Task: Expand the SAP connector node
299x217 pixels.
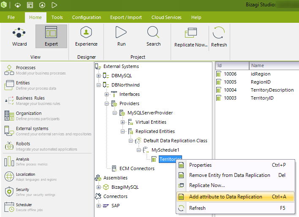Action: (98, 206)
